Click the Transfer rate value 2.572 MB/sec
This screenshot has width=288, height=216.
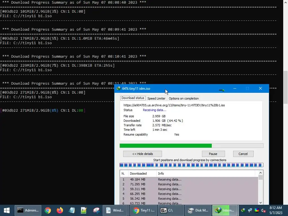(162, 125)
